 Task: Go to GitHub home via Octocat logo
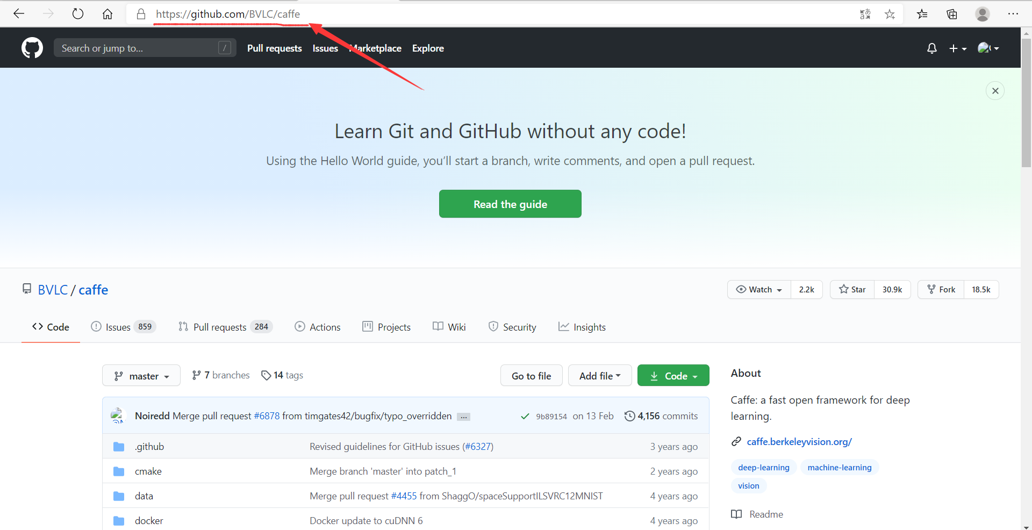[x=32, y=48]
